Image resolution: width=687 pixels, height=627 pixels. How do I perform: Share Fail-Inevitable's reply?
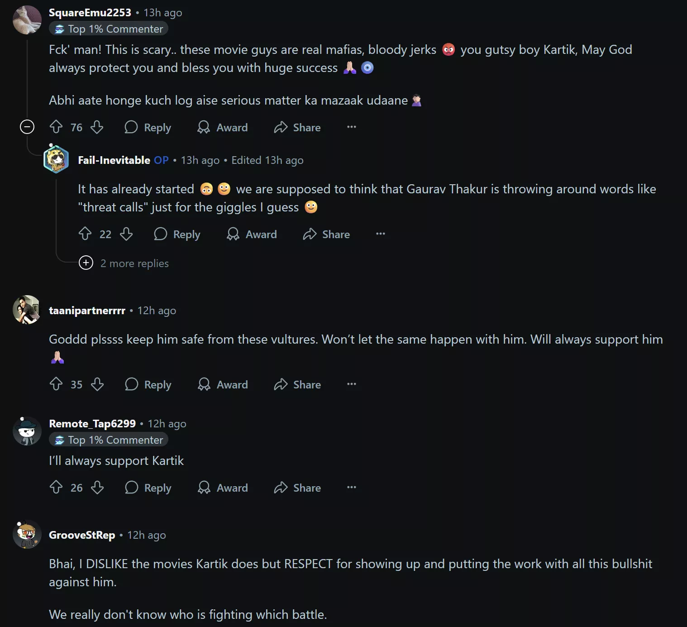[326, 234]
